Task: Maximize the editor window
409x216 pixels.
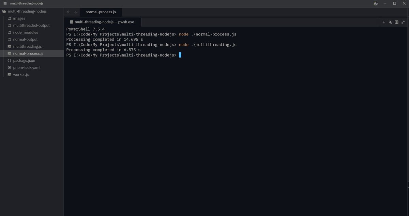Action: (394, 3)
